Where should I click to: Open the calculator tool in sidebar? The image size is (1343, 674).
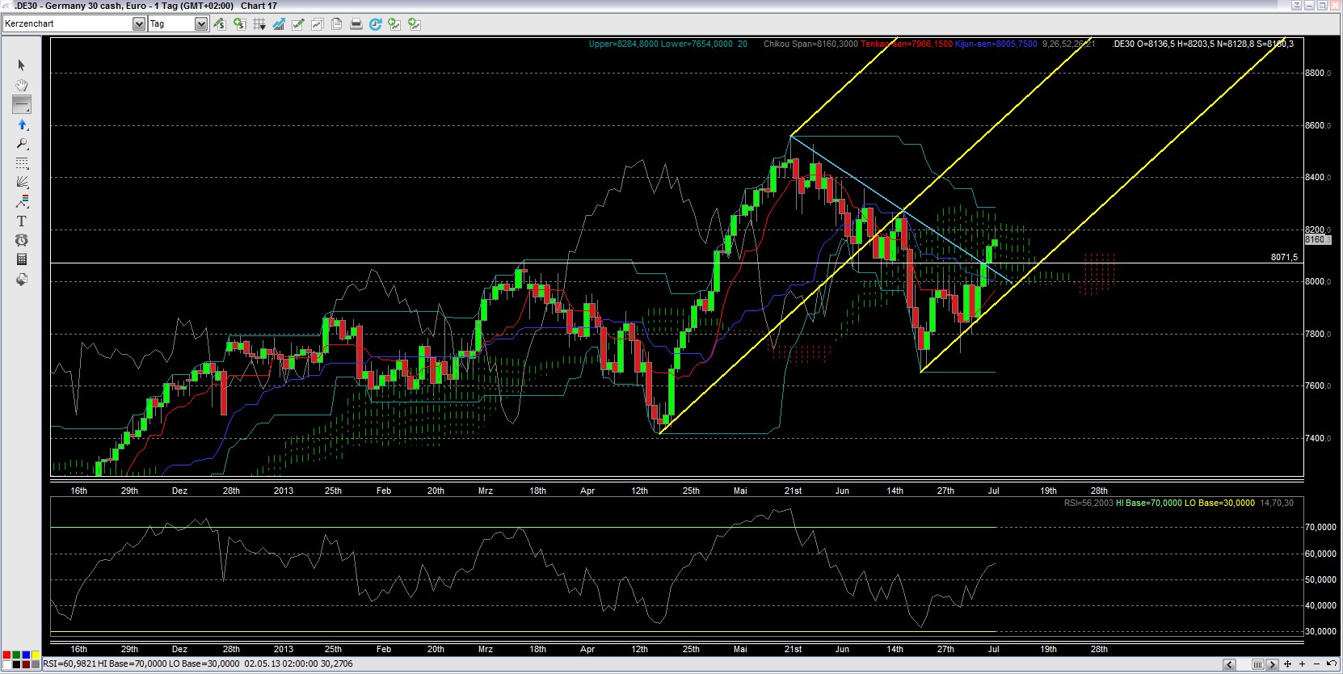(22, 259)
